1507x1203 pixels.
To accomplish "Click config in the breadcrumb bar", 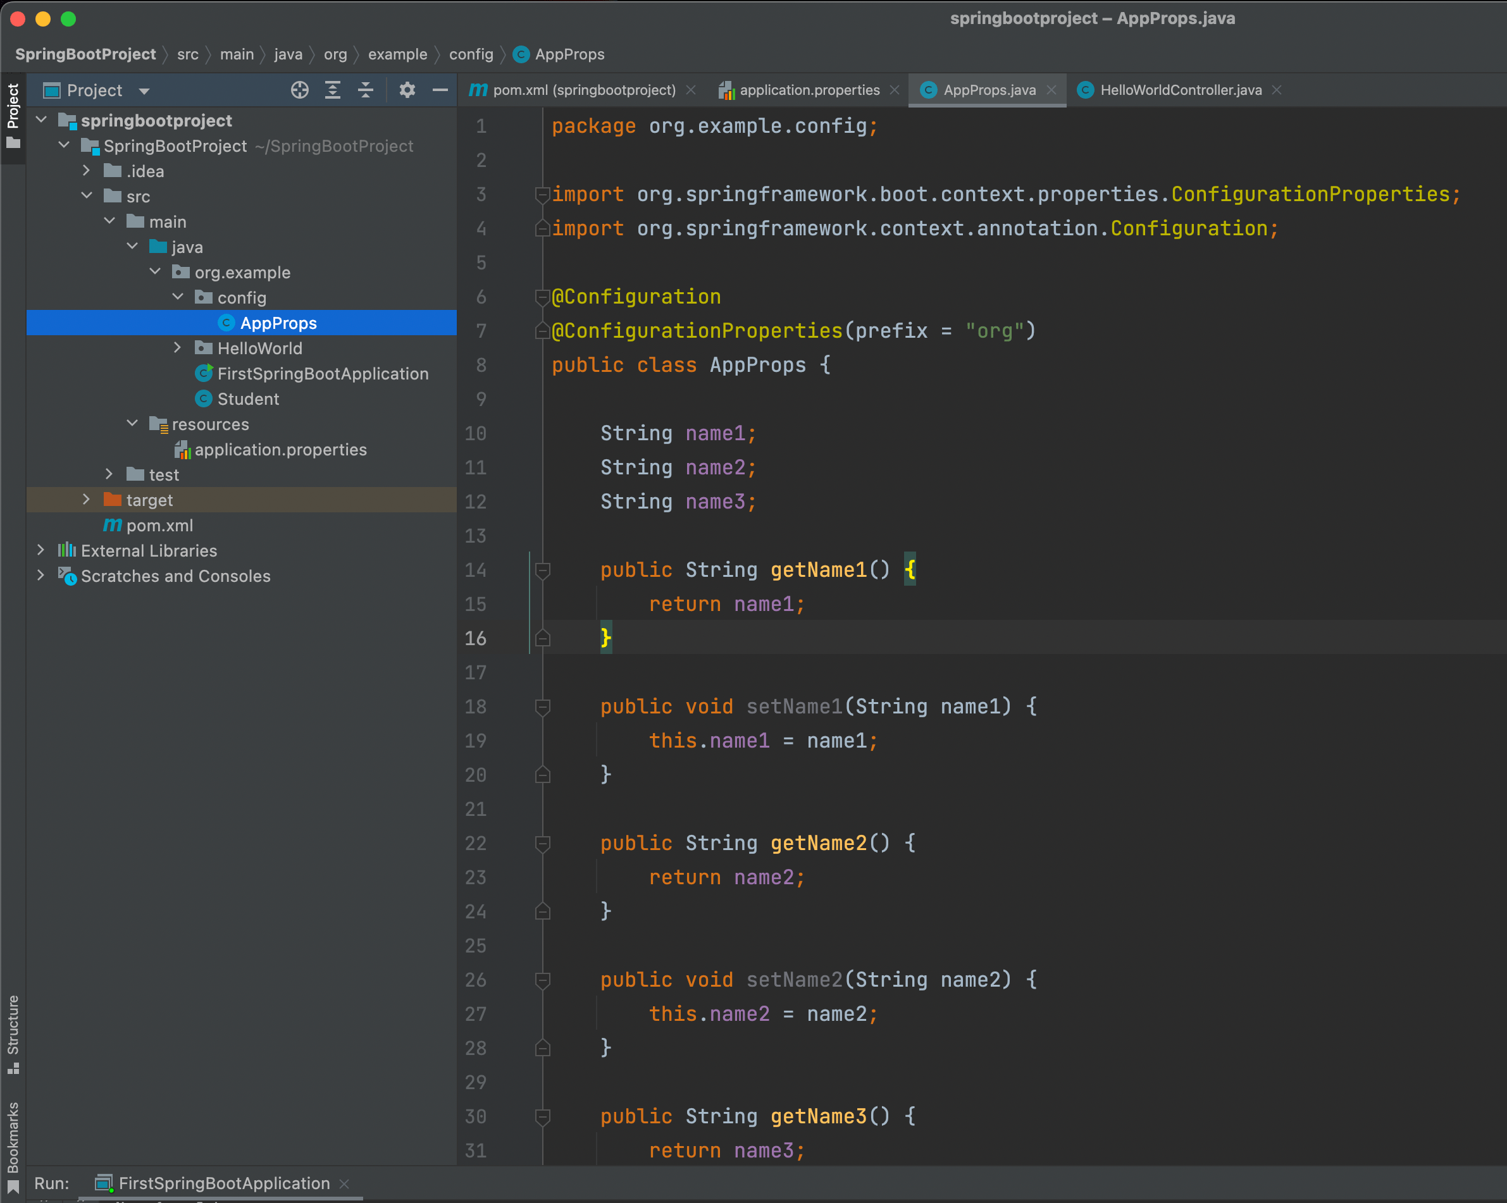I will tap(471, 54).
